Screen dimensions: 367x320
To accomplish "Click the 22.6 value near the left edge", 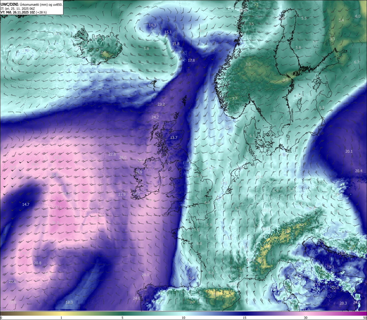I will pyautogui.click(x=12, y=282).
